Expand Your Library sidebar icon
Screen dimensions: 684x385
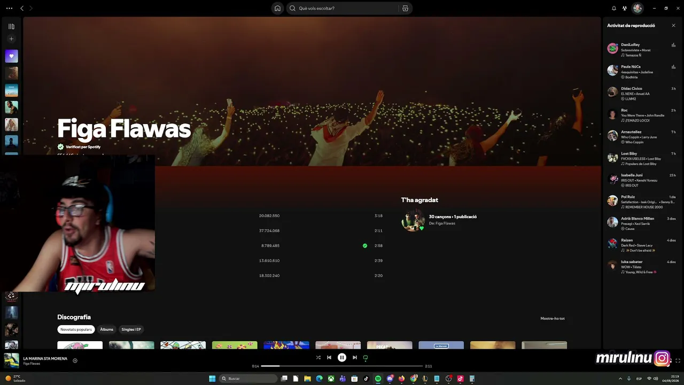[x=11, y=26]
